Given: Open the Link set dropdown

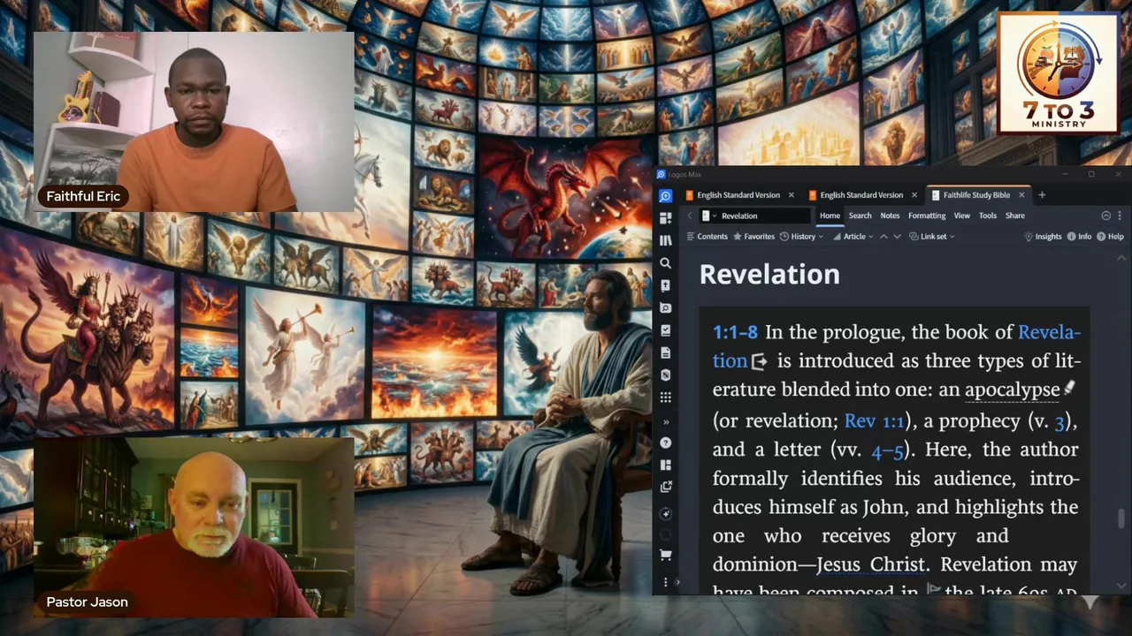Looking at the screenshot, I should [x=933, y=237].
